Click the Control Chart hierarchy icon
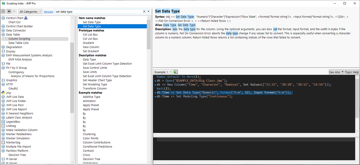The height and width of the screenshot is (165, 360). (26, 18)
